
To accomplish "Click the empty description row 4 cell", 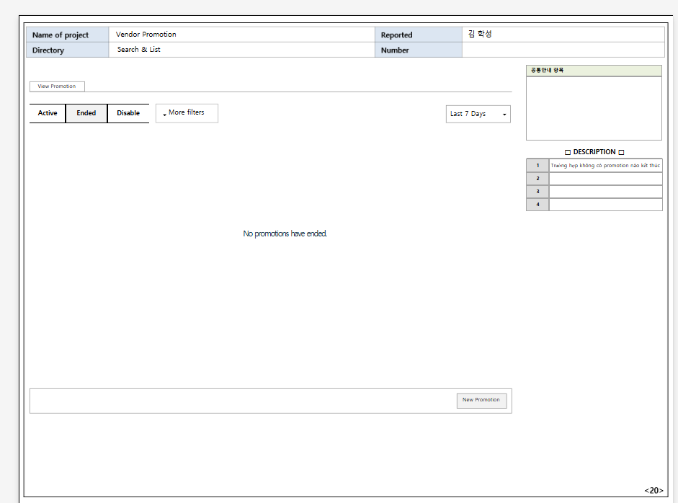I will click(605, 205).
